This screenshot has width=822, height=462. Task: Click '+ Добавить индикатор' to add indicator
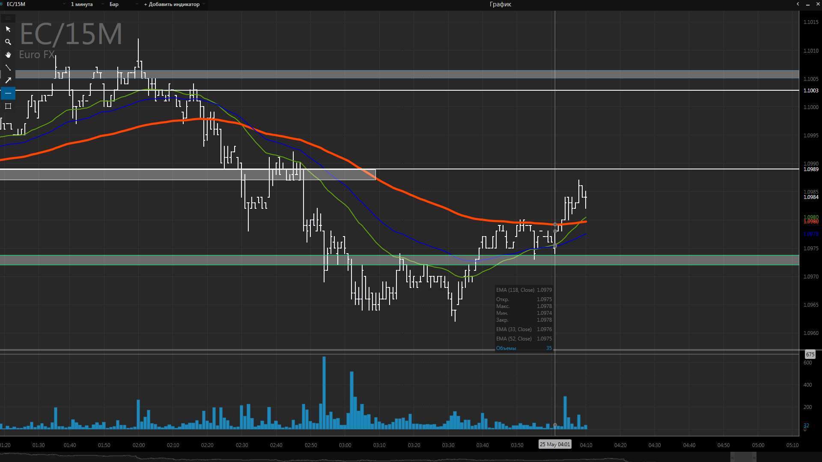click(172, 4)
